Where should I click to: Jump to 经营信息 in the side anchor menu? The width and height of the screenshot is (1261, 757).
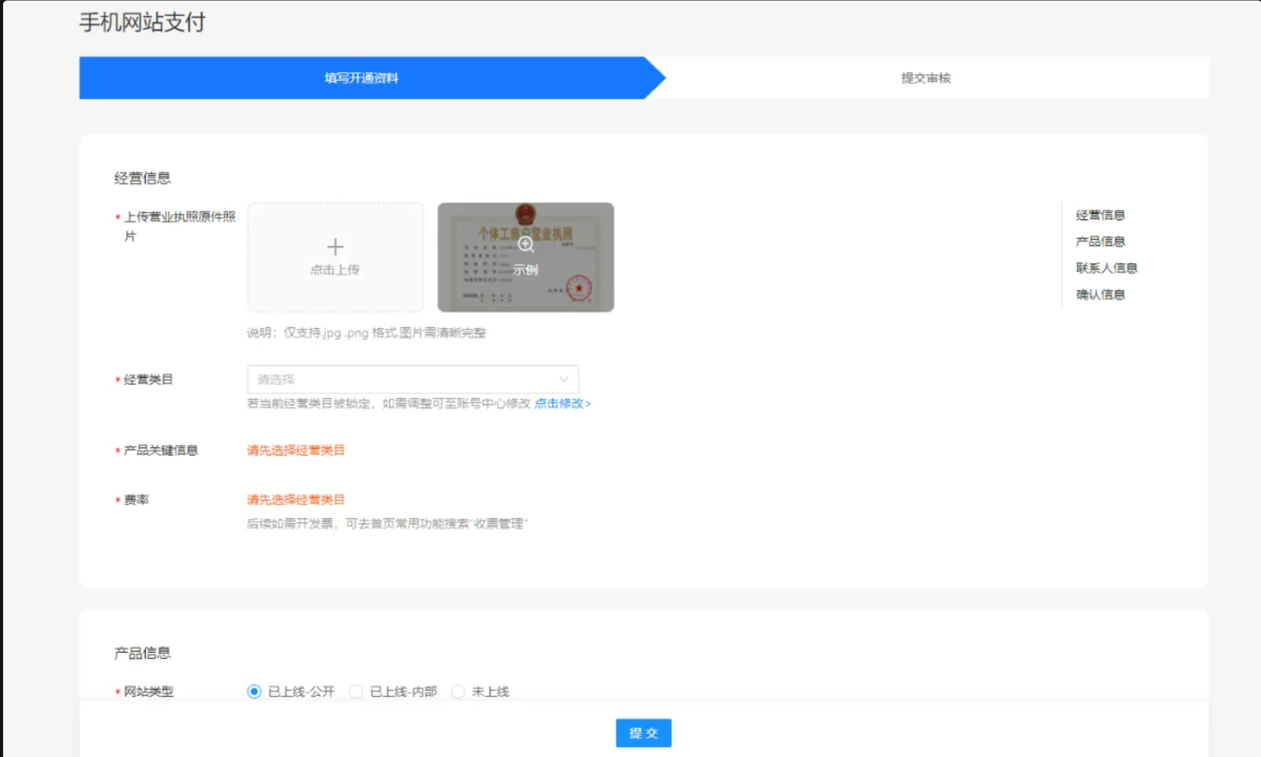(1100, 215)
